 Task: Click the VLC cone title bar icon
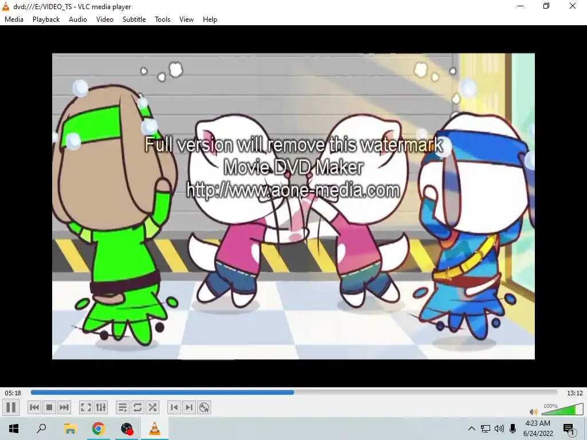6,6
